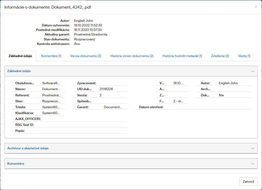Collapse Základné údaje panel using its chevron
Screen dimensions: 262x190
coord(253,71)
